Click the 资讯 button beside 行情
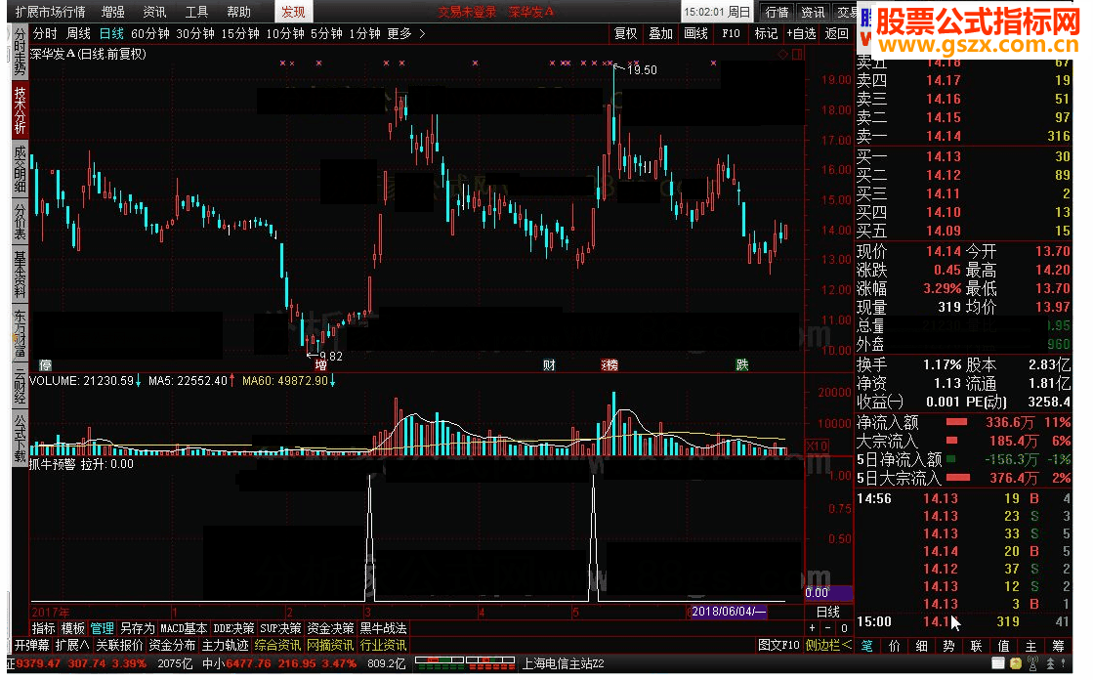The height and width of the screenshot is (680, 1093). pyautogui.click(x=812, y=12)
